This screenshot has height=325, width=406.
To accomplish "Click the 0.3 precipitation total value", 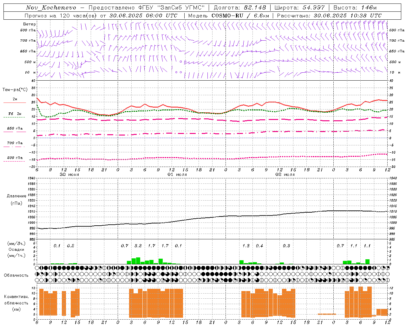I will [x=286, y=246].
